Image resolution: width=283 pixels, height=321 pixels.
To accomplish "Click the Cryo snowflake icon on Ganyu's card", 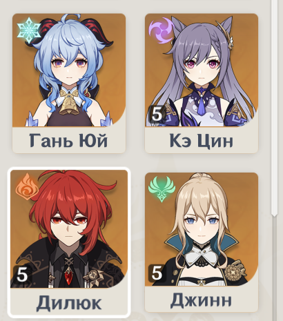I will [29, 30].
